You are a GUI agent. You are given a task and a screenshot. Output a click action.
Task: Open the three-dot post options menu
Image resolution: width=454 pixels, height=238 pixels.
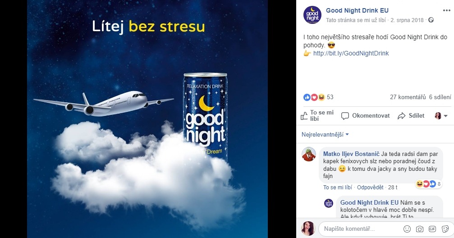pyautogui.click(x=446, y=10)
